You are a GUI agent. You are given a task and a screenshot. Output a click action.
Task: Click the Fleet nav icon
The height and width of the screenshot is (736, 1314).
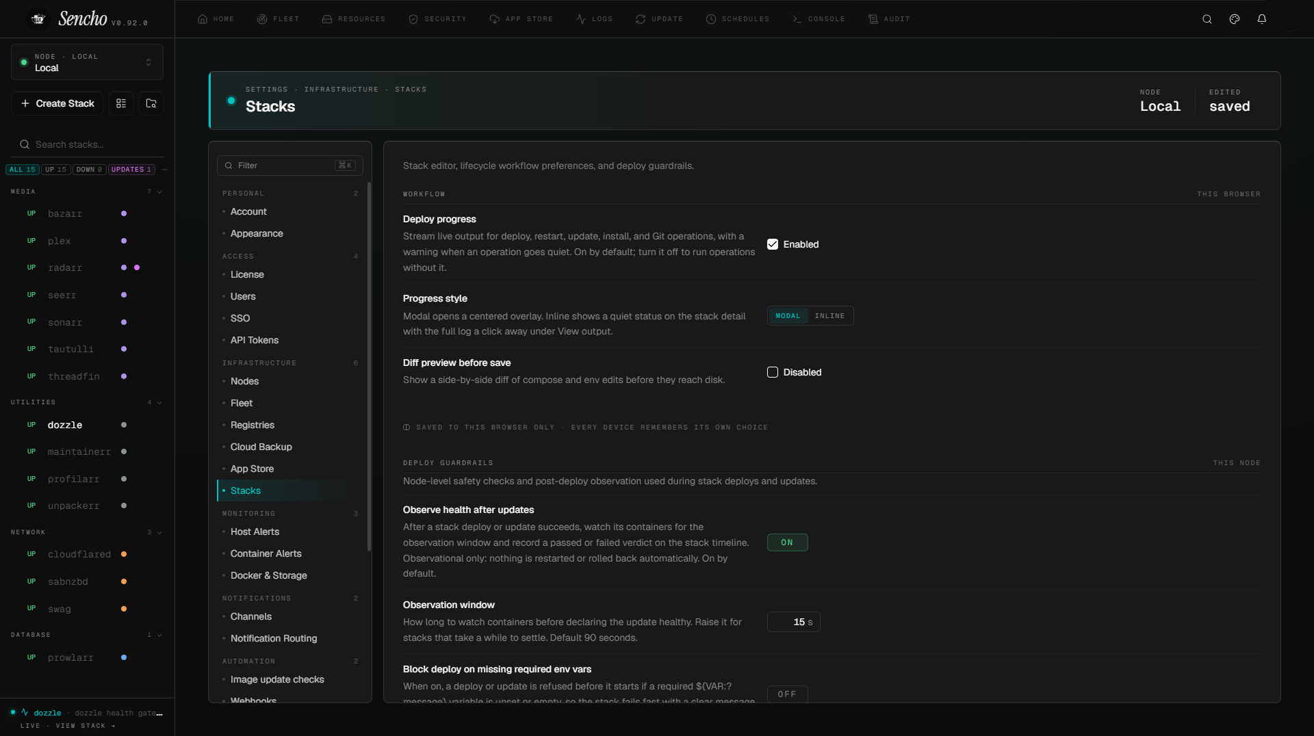coord(262,19)
